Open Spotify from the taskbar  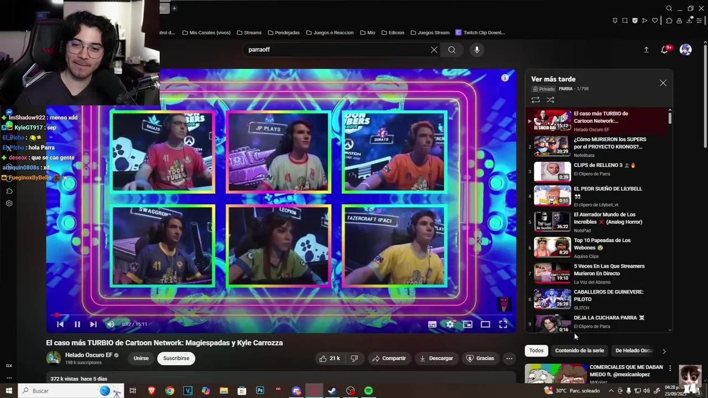[368, 391]
